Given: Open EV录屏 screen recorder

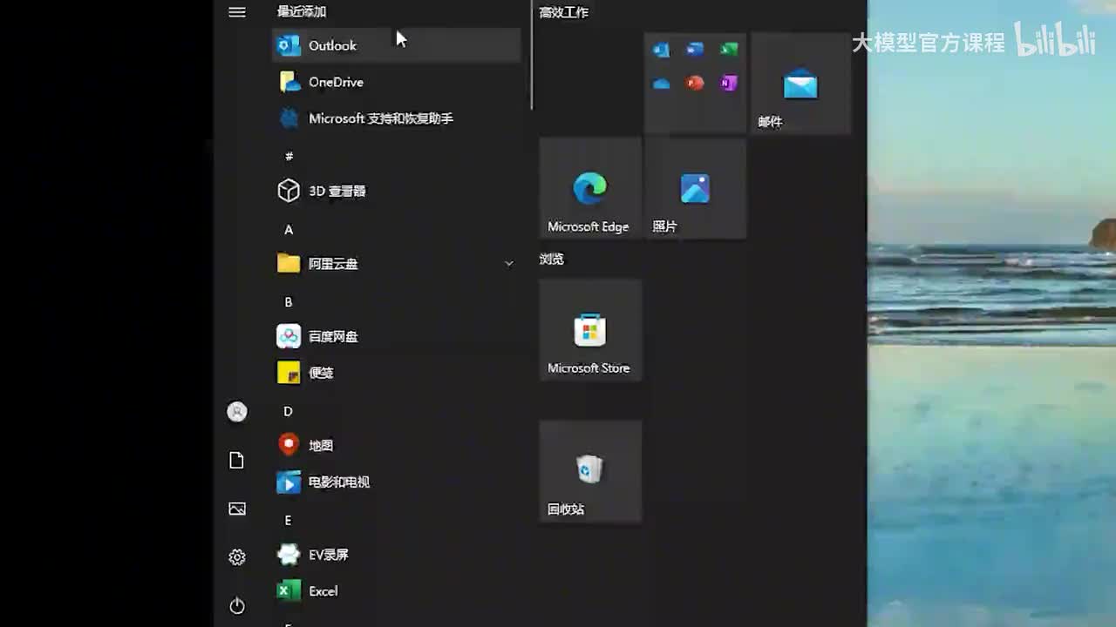Looking at the screenshot, I should [397, 555].
